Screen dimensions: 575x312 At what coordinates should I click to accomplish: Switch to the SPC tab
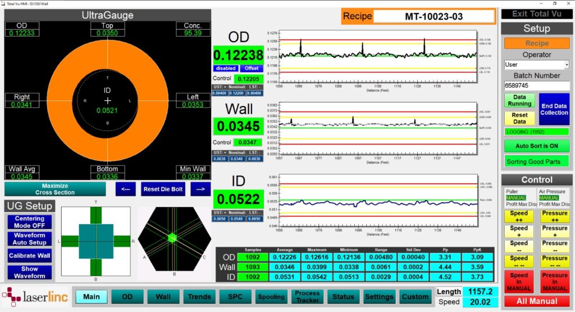tap(235, 297)
